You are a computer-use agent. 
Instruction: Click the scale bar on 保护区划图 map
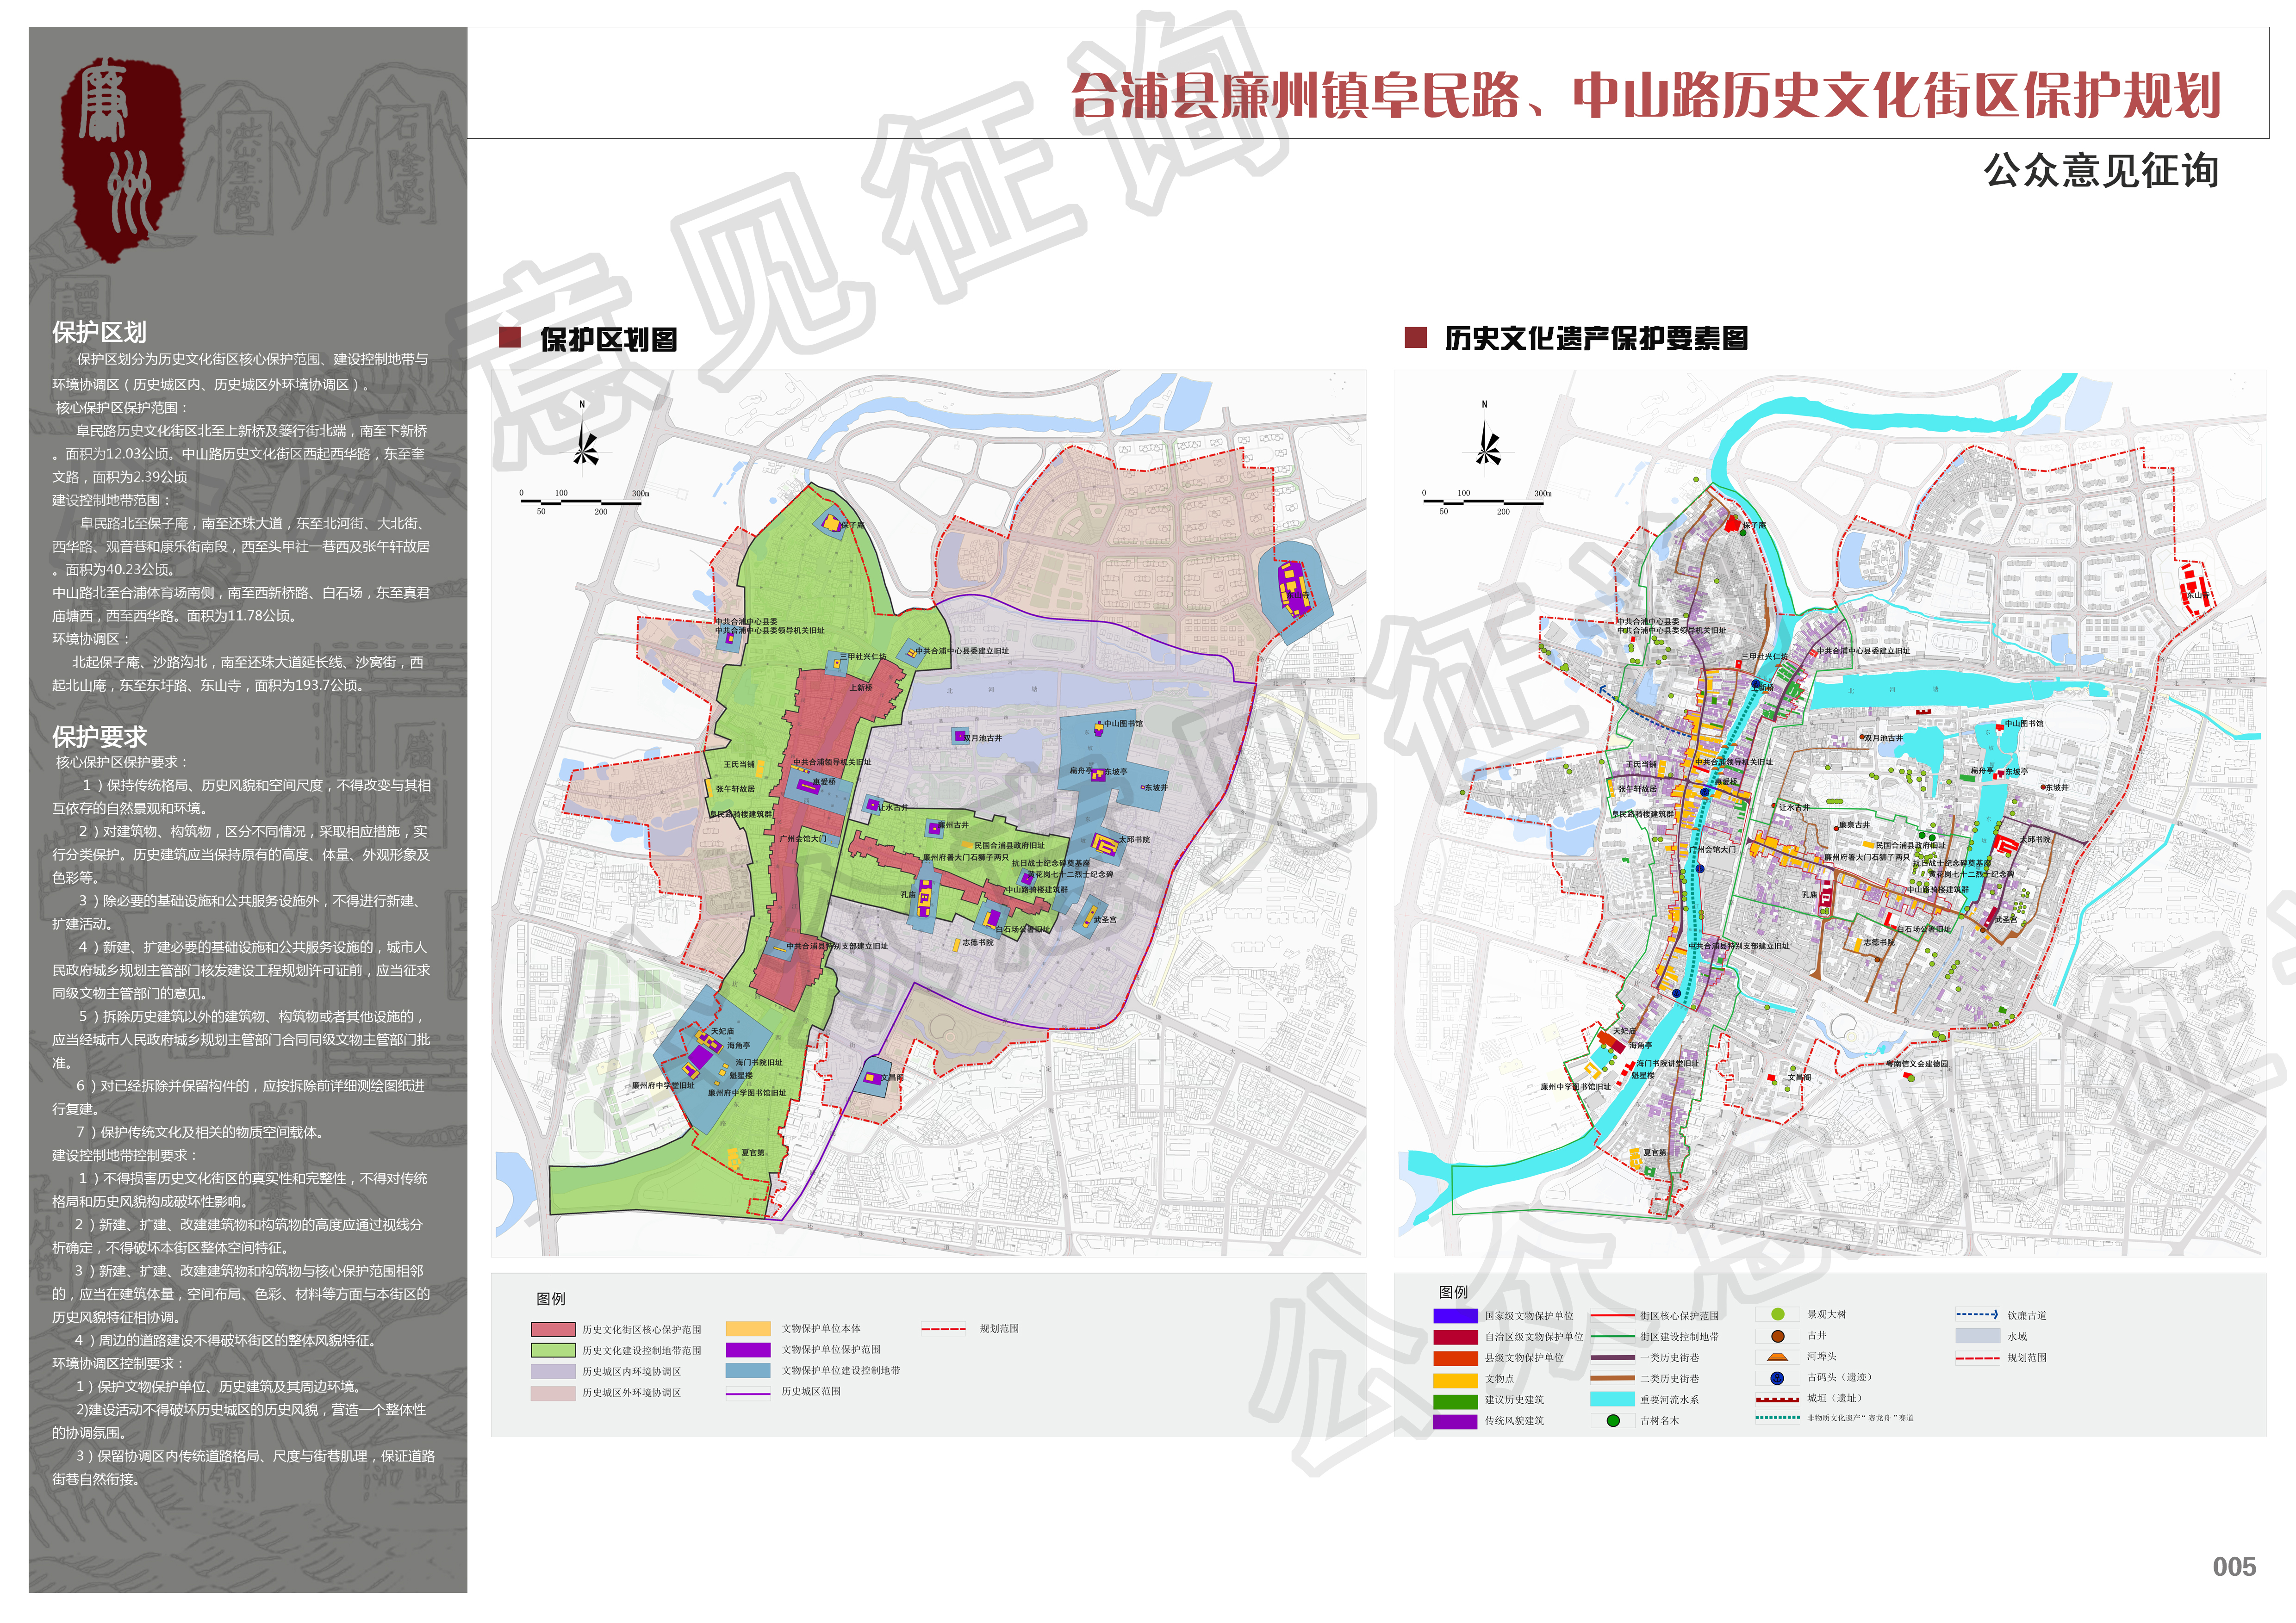(x=585, y=502)
